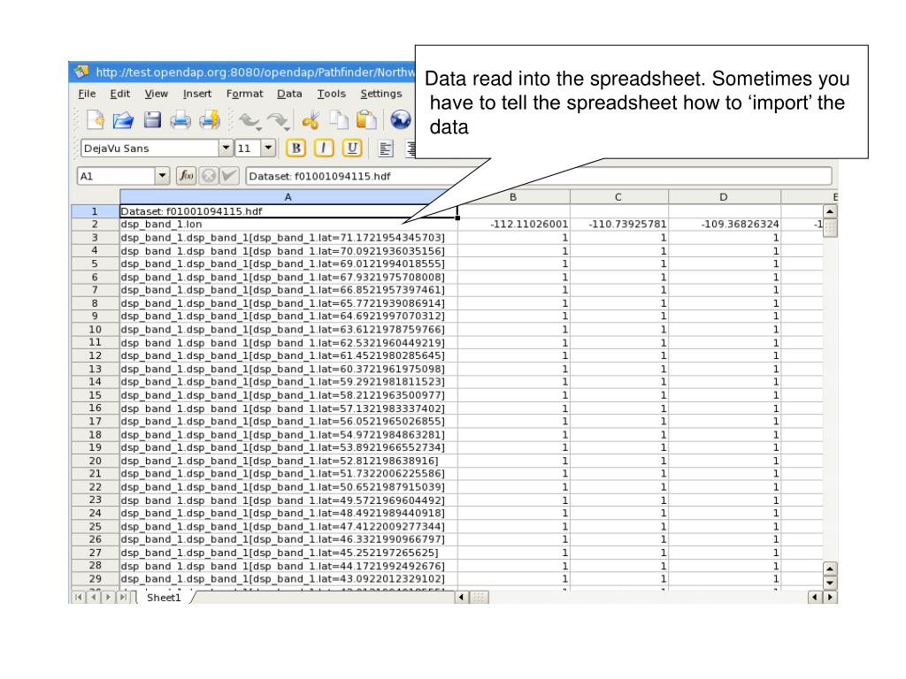The image size is (906, 679).
Task: Click the globe hyperlink icon
Action: 401,120
